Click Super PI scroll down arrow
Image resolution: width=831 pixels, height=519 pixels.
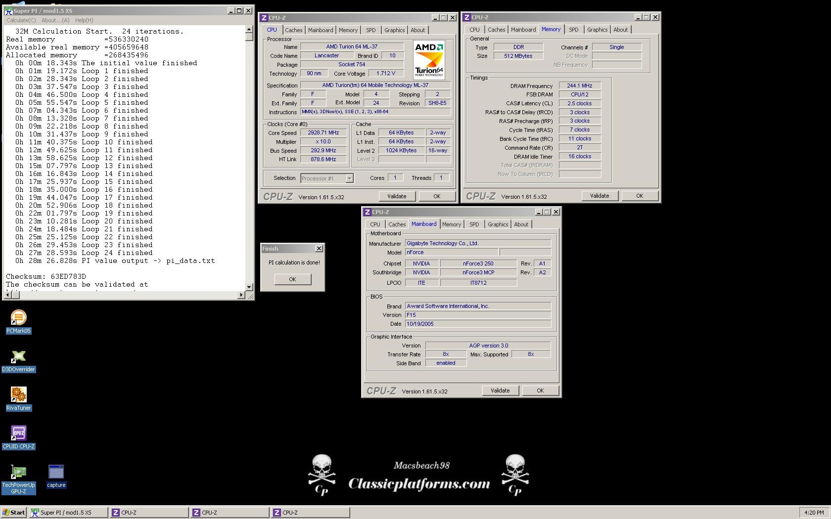(x=249, y=287)
